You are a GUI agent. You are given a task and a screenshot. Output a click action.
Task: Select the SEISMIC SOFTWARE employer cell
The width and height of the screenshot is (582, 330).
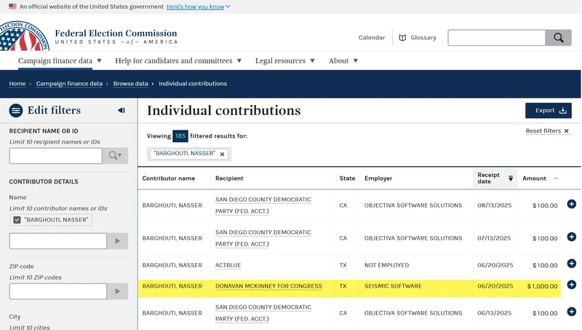click(393, 286)
